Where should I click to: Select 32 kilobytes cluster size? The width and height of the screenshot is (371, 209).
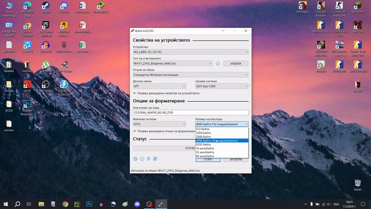pyautogui.click(x=221, y=152)
